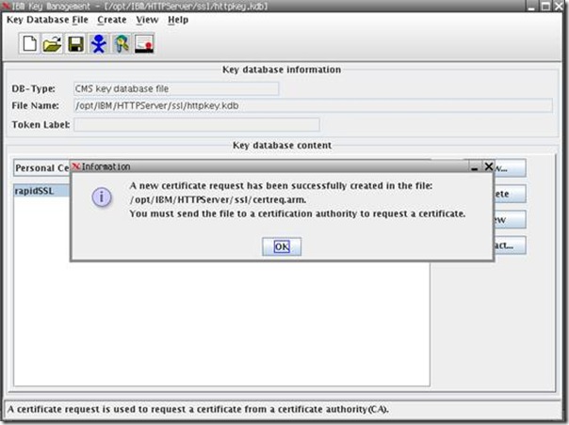Open a key database file using the folder icon

pyautogui.click(x=52, y=44)
